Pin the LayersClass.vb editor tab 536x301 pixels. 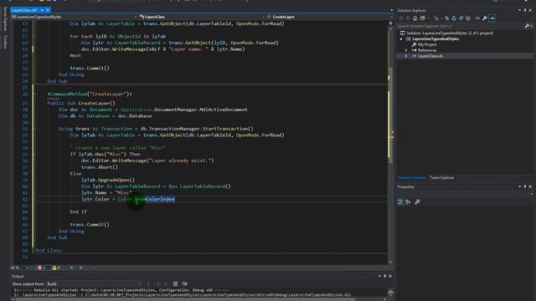tap(42, 10)
